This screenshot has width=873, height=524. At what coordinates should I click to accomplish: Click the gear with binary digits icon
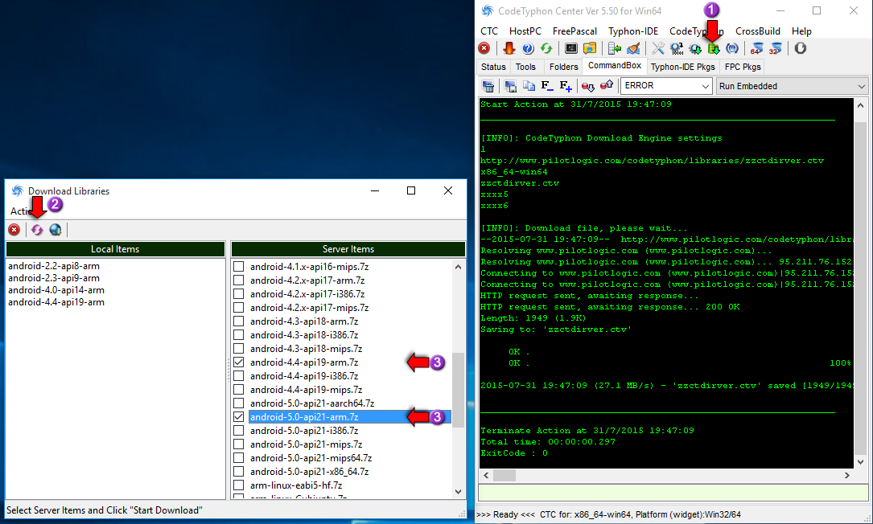[x=677, y=48]
